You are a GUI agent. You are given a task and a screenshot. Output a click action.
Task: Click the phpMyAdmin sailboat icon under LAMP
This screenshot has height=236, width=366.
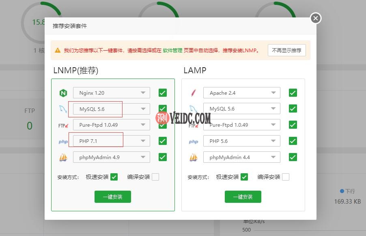194,157
